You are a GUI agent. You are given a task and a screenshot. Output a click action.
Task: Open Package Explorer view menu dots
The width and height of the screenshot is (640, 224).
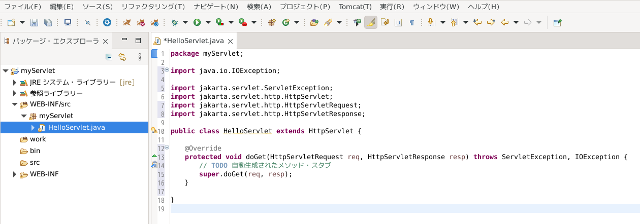coord(140,57)
